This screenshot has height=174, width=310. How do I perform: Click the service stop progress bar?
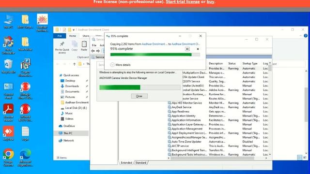(x=140, y=87)
